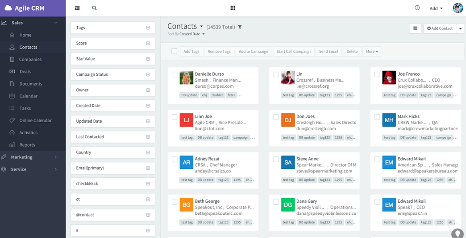The width and height of the screenshot is (466, 238).
Task: Click Linn Joe's LJ avatar
Action: [186, 120]
